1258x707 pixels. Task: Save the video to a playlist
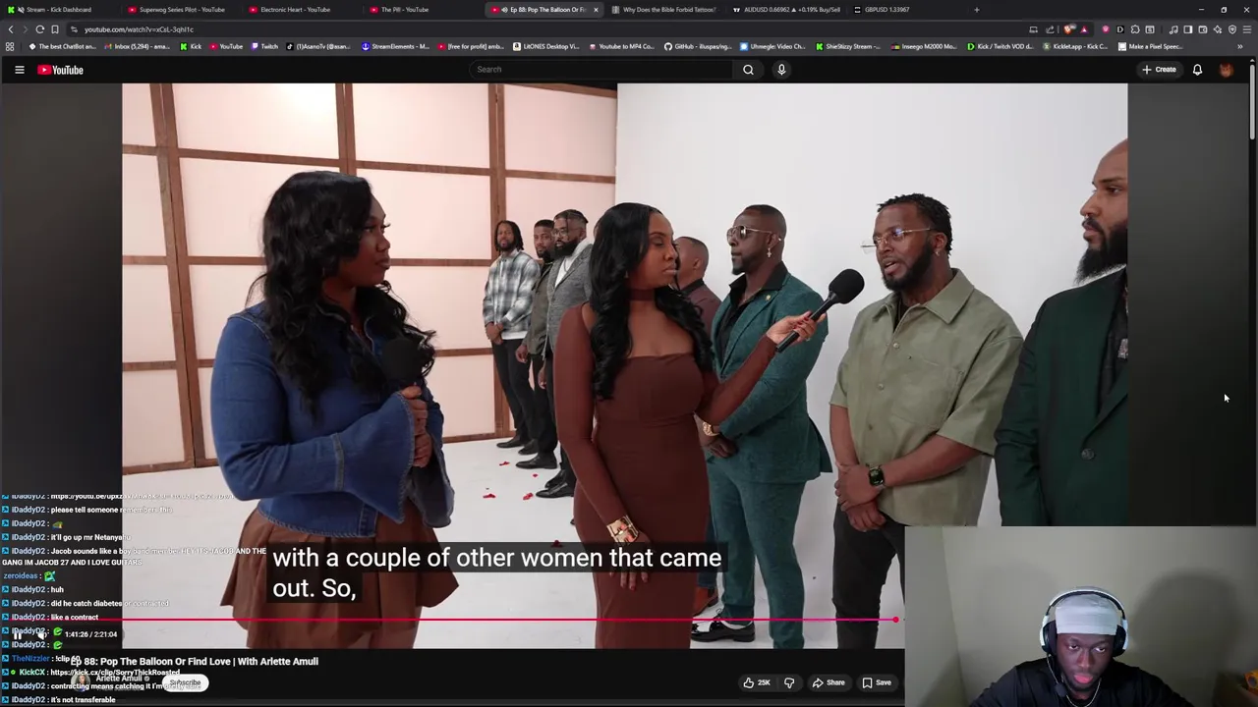[877, 682]
